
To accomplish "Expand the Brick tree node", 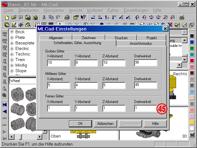I will [12, 32].
